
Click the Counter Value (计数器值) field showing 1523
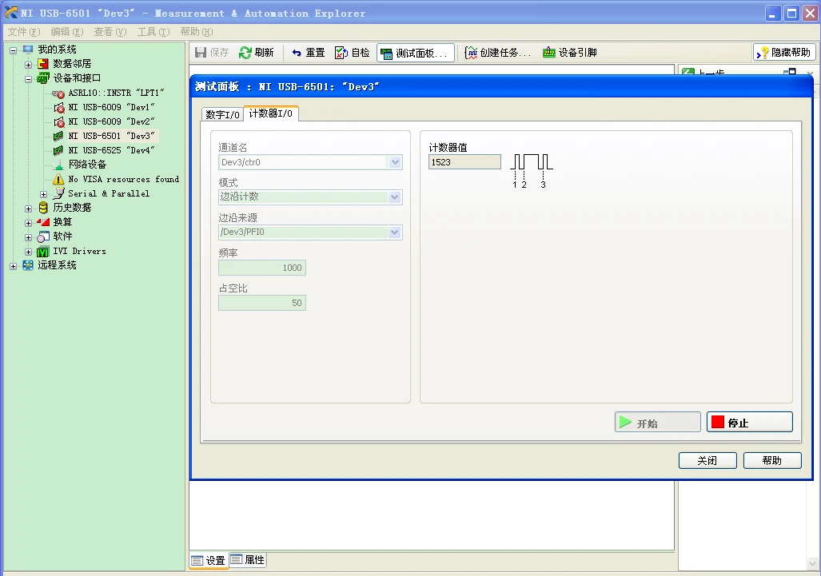pyautogui.click(x=464, y=162)
